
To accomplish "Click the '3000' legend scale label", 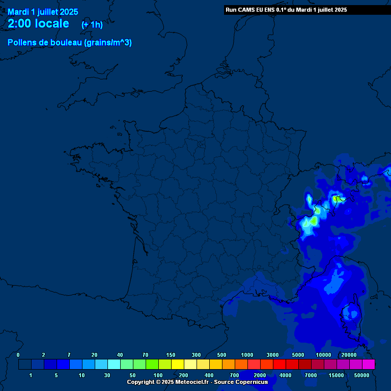I will pyautogui.click(x=272, y=355).
